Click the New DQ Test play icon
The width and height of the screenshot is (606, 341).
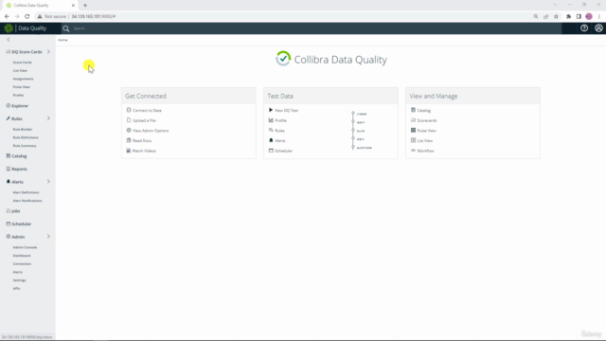(271, 110)
